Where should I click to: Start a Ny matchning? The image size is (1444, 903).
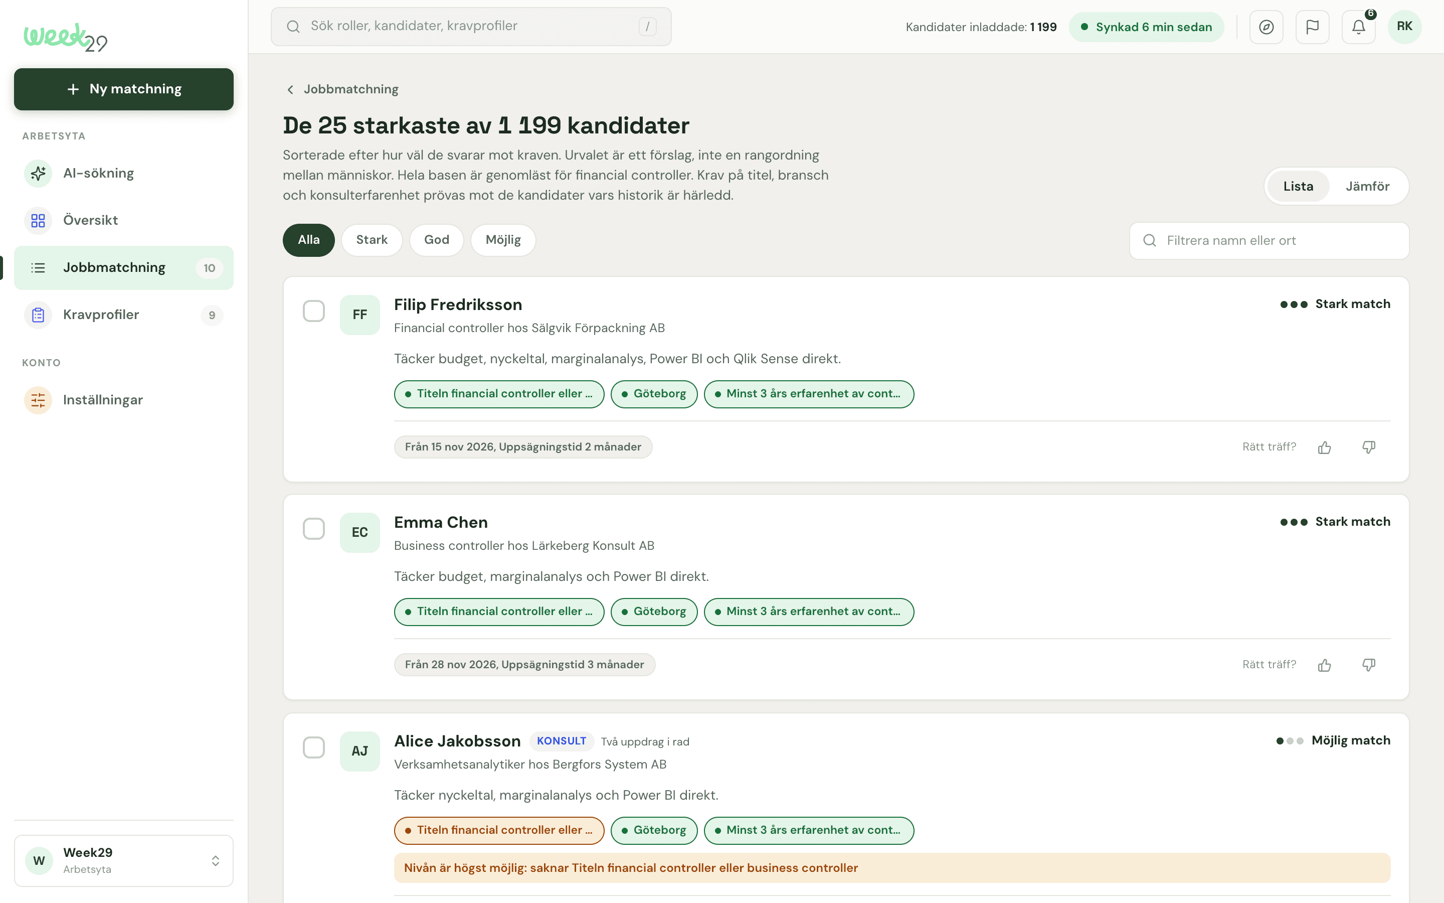123,90
